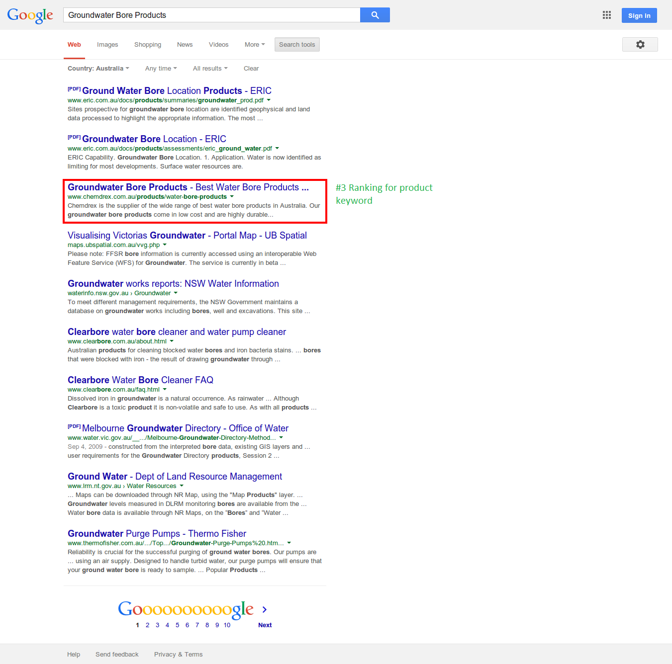This screenshot has height=664, width=672.
Task: Open Groundwater Bore Location - ERIC result
Action: click(154, 139)
